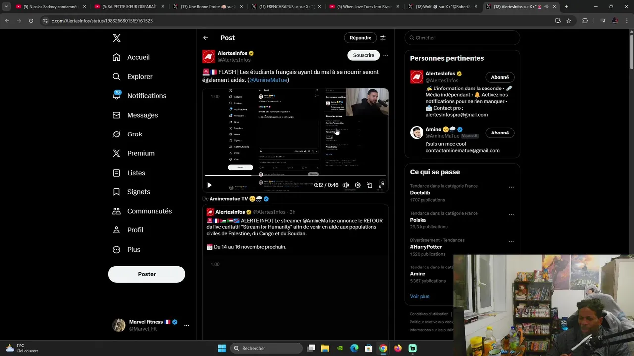Click the Souscrire button
The image size is (634, 356).
coord(364,55)
